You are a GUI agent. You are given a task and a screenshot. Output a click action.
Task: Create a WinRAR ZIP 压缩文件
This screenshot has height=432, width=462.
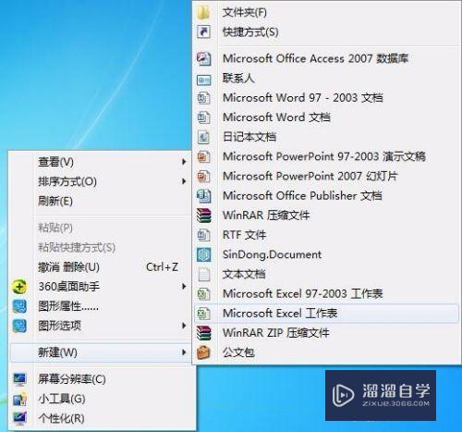point(326,333)
